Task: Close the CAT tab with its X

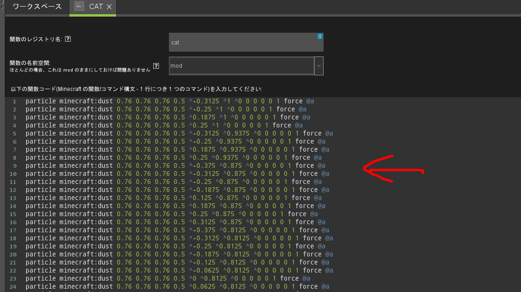Action: coord(109,7)
